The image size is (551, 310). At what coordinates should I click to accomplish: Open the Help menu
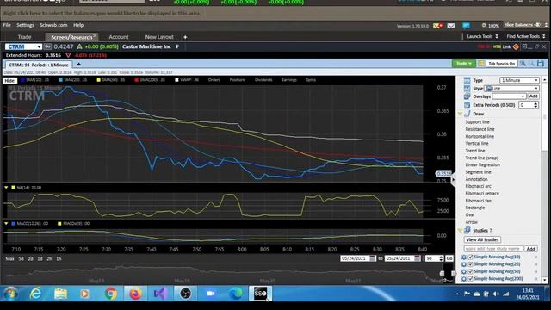[x=78, y=25]
